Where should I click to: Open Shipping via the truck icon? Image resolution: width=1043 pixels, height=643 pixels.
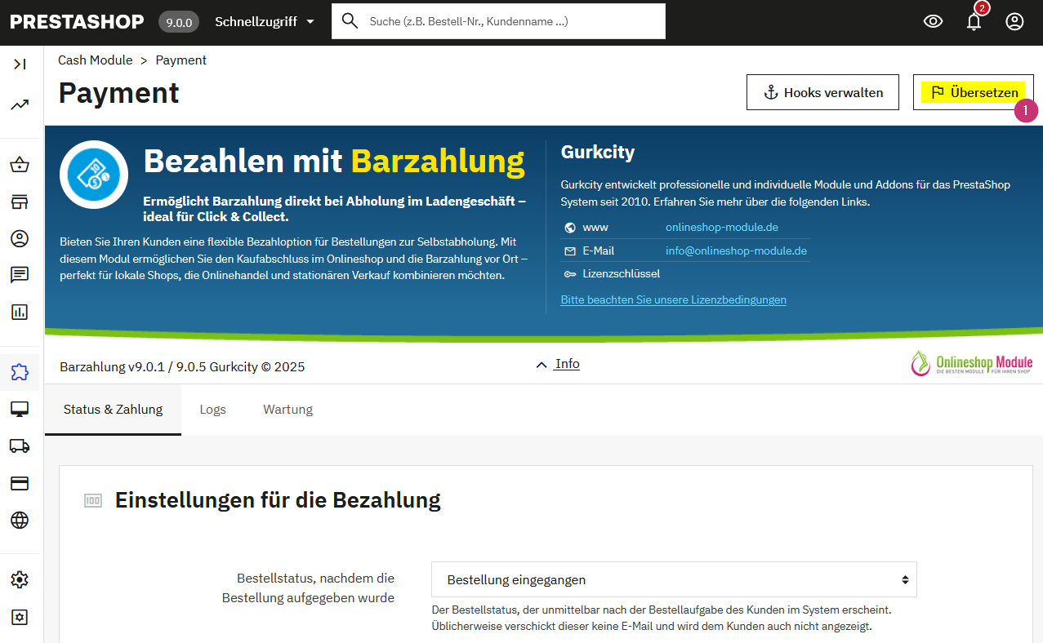[20, 446]
